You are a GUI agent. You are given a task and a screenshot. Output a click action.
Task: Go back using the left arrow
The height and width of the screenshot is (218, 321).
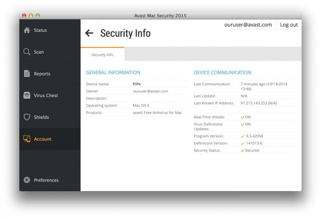[89, 33]
